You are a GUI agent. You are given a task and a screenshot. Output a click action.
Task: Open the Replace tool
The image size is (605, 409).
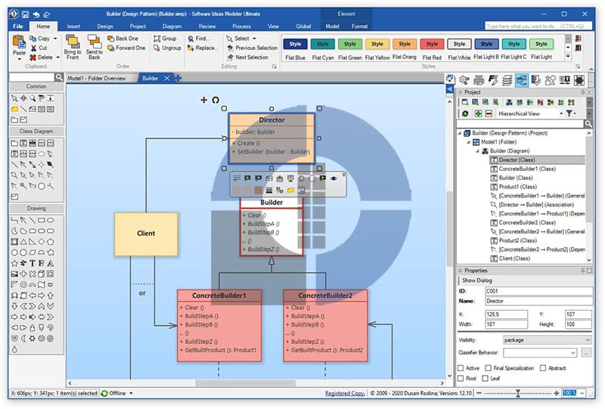tap(203, 48)
